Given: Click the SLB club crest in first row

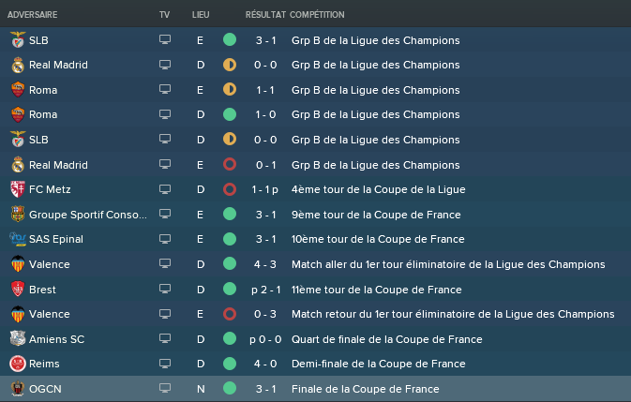Looking at the screenshot, I should pyautogui.click(x=18, y=39).
